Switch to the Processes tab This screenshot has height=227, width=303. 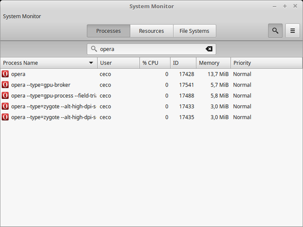[108, 31]
